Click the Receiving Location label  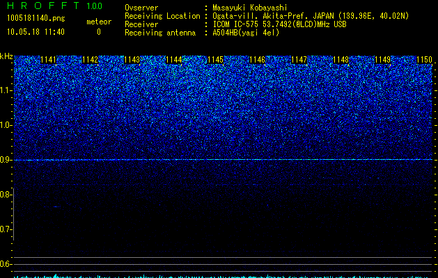pos(162,16)
